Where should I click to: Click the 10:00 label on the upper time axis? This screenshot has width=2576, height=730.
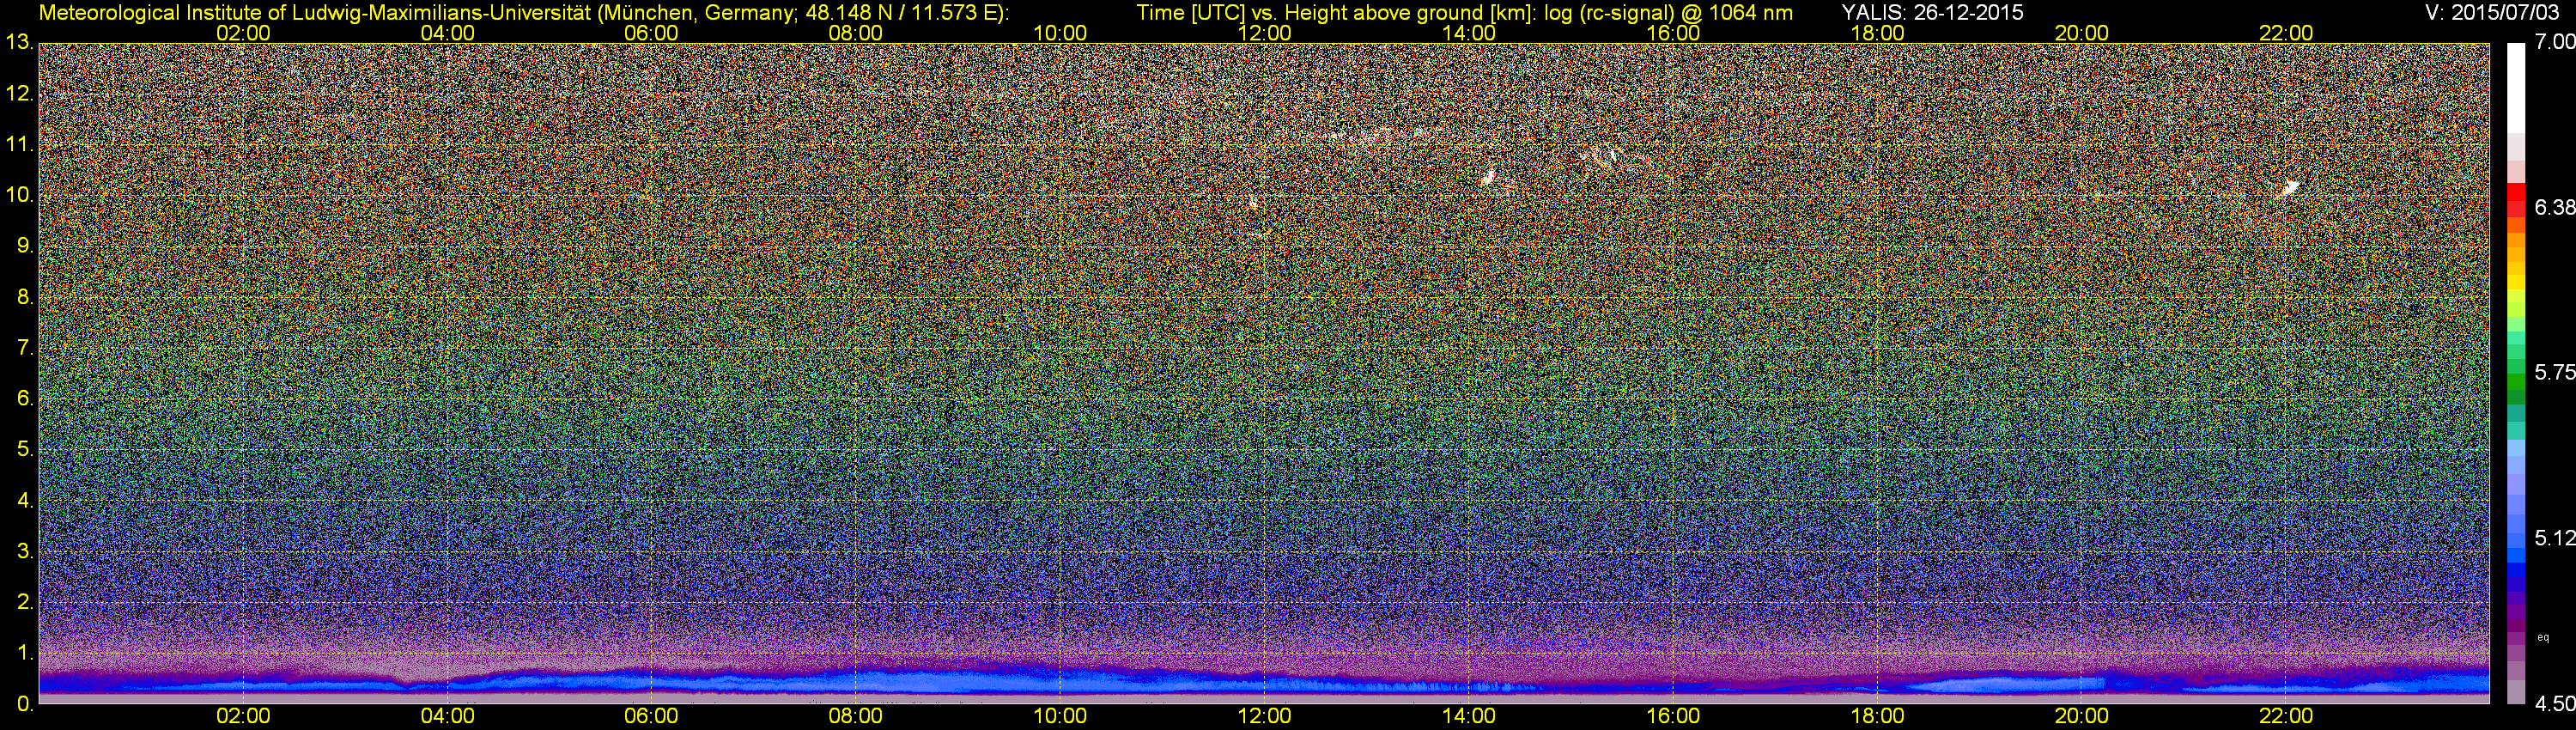[1060, 33]
